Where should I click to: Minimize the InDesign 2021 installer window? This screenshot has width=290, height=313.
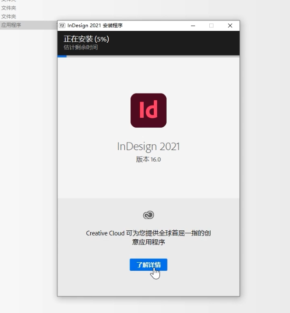tap(193, 26)
